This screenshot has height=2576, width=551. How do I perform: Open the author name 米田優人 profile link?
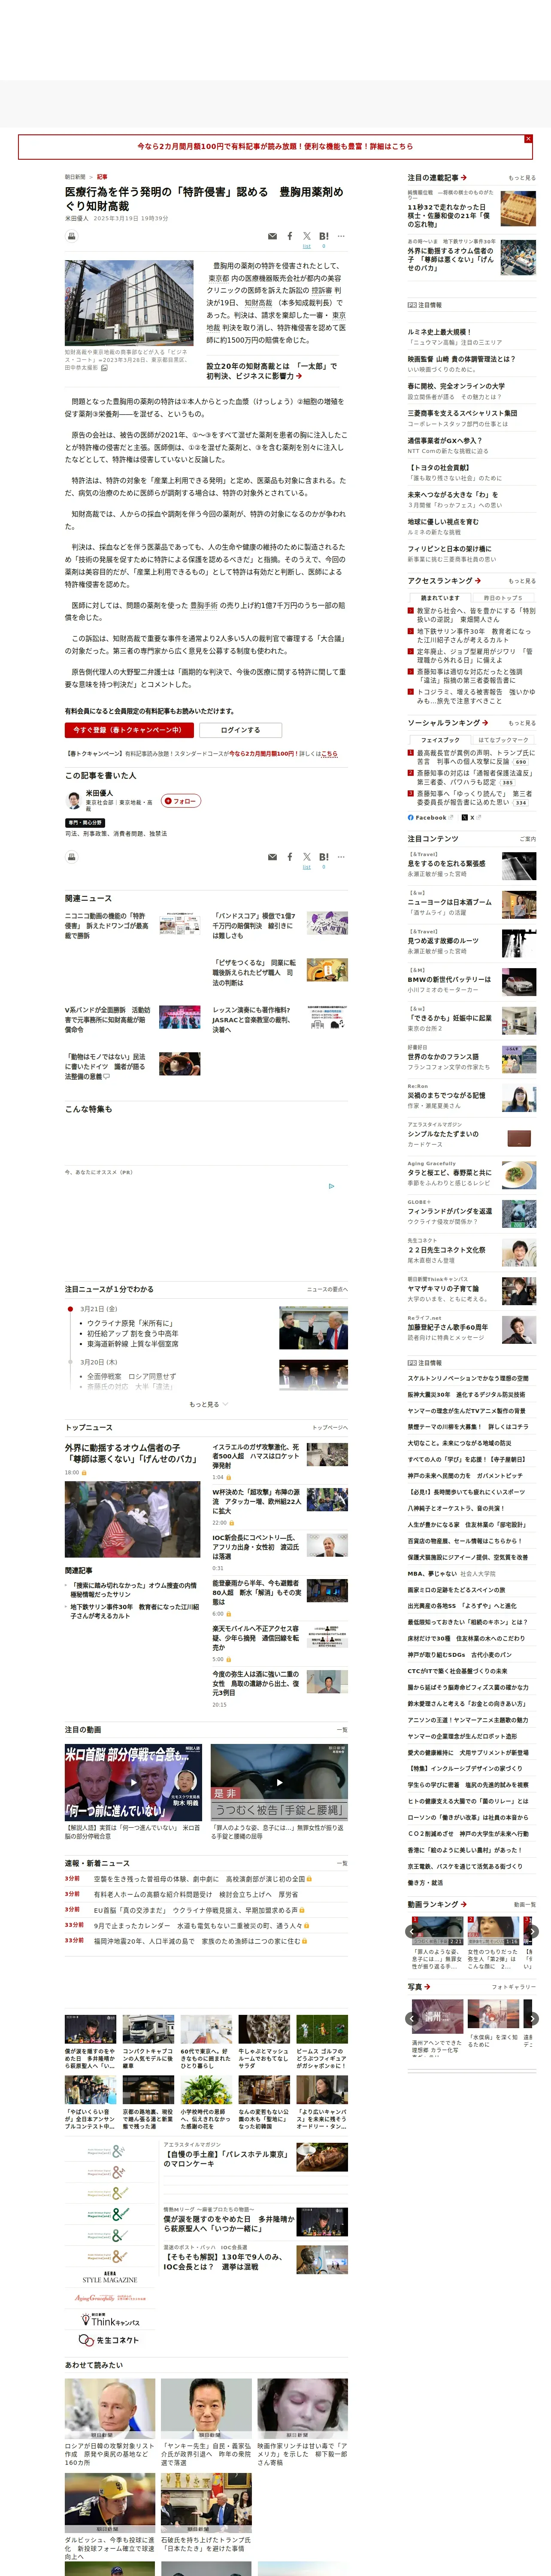(99, 793)
